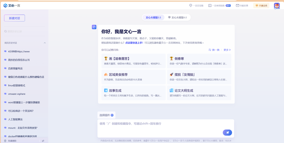Click the sidebar collapse arrows icon
This screenshot has height=143, width=284.
coord(43,141)
